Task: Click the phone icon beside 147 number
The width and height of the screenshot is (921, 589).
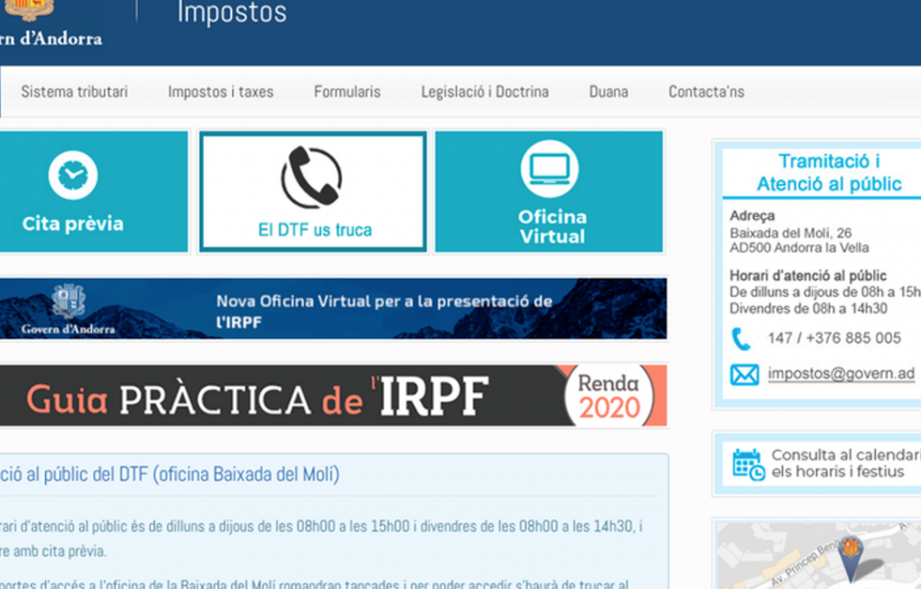Action: click(x=741, y=339)
